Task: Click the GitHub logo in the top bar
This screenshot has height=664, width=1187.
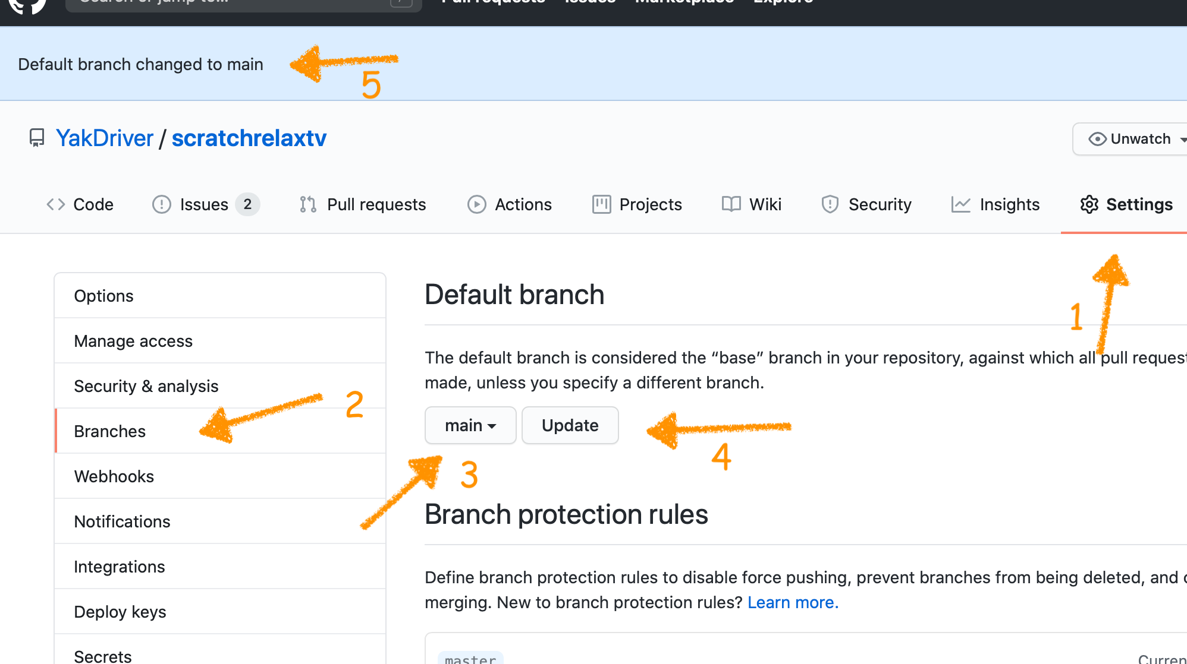Action: [26, 7]
